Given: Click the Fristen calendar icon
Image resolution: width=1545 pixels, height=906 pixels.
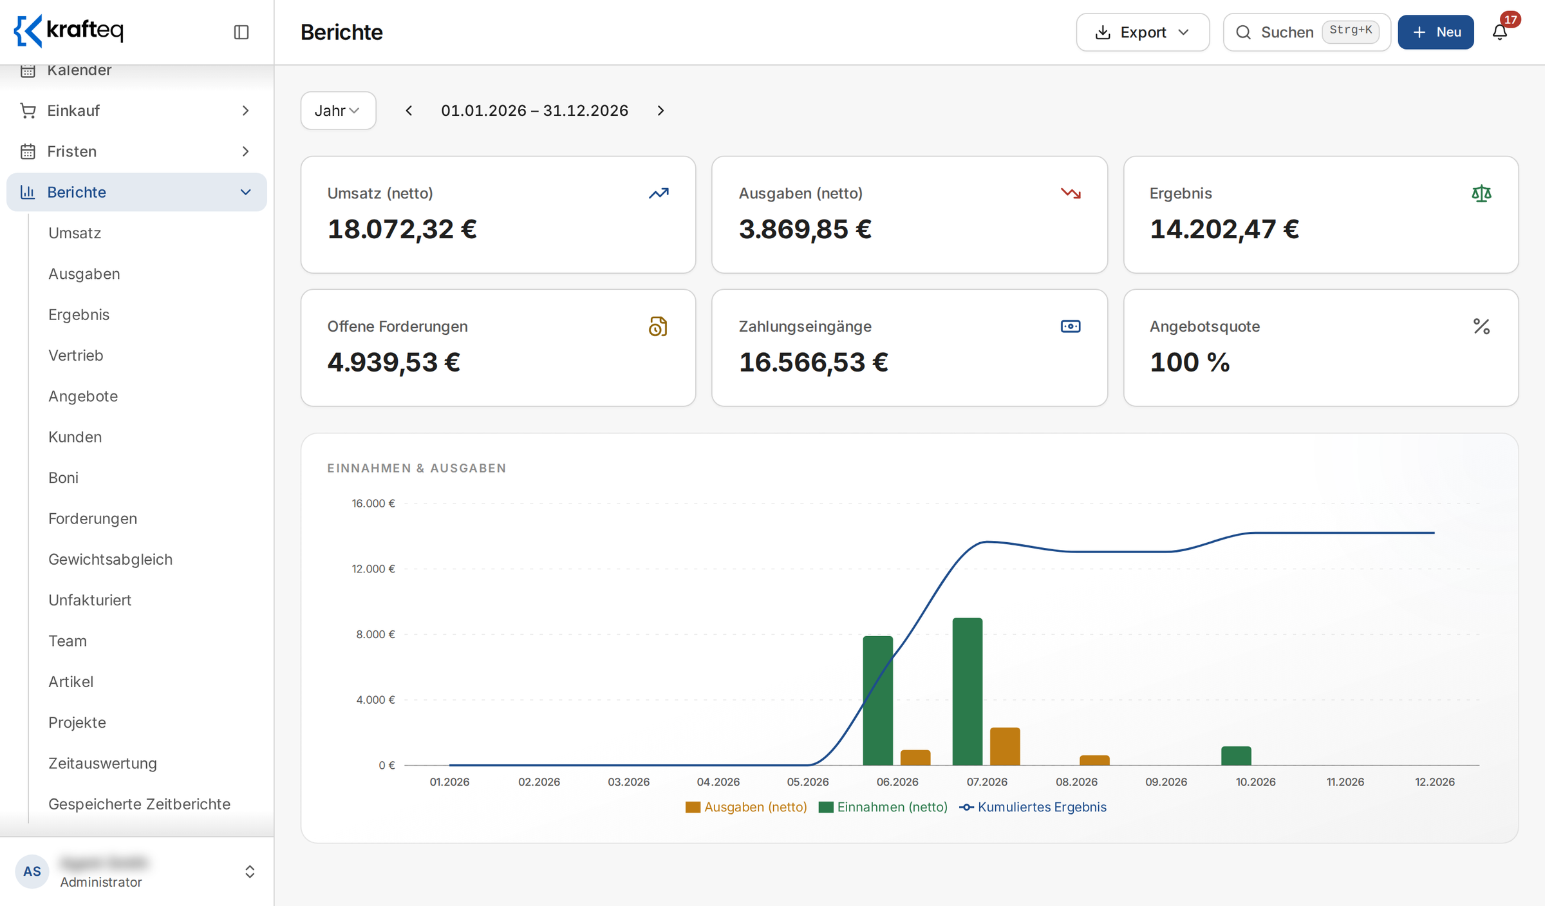Looking at the screenshot, I should [x=28, y=151].
